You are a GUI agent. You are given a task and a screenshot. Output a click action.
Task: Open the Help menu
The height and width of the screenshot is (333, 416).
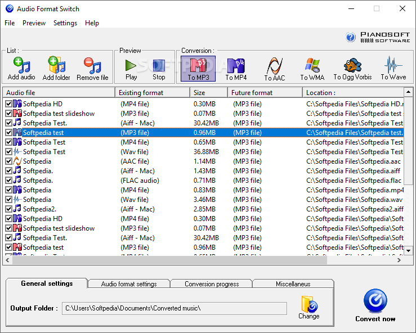coord(92,23)
